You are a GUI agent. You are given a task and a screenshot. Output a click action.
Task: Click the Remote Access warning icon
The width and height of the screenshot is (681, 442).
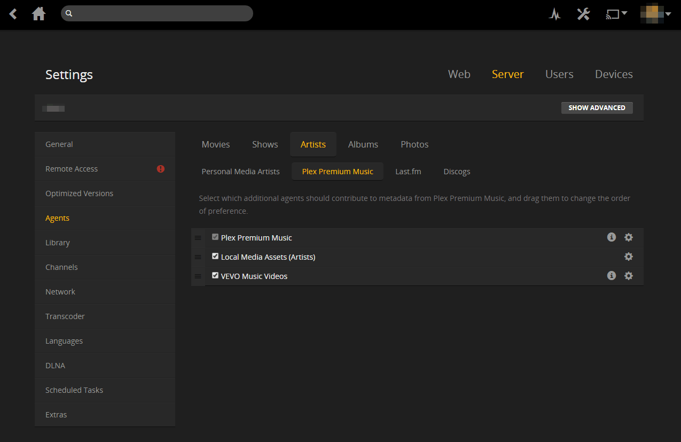(x=161, y=169)
